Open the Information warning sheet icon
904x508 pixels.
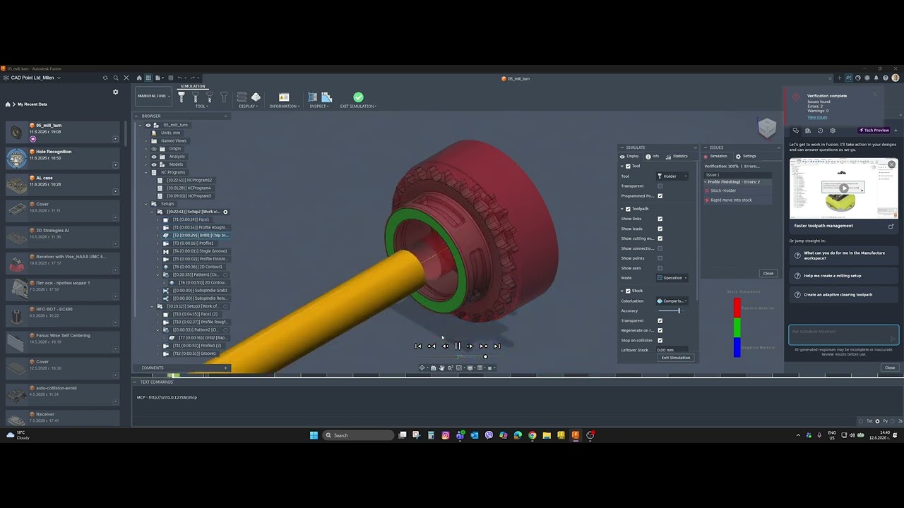coord(284,97)
